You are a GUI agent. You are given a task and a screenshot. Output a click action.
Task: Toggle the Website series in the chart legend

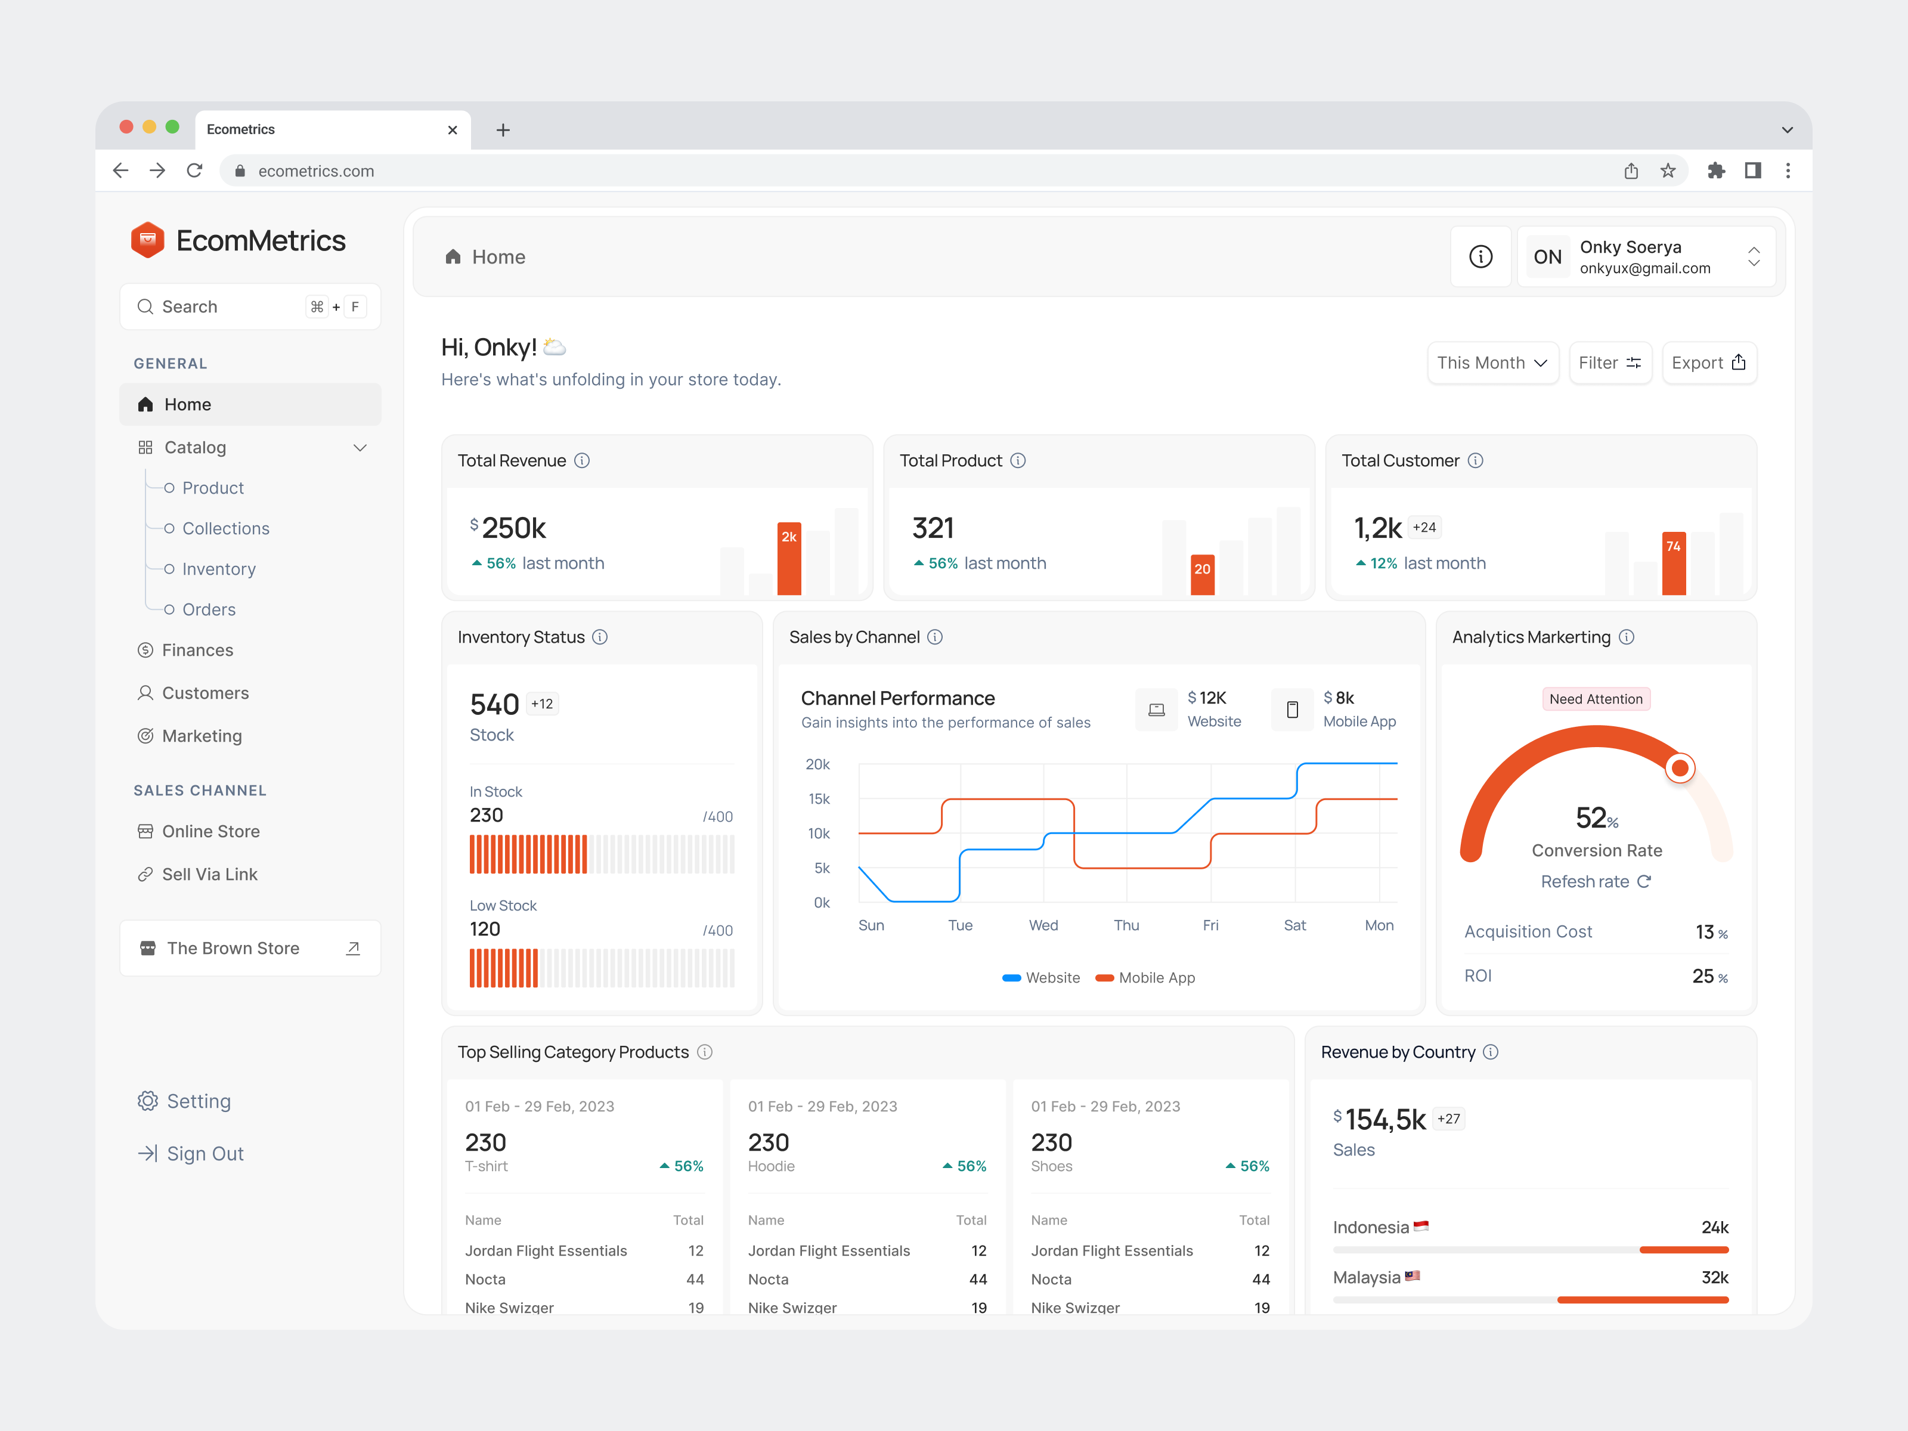tap(1041, 977)
